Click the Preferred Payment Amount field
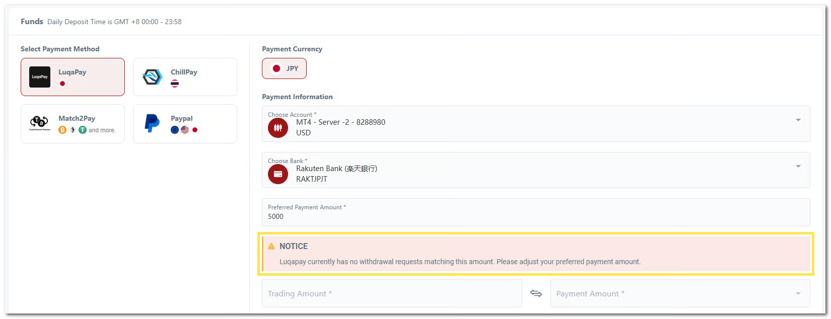Screen dimensions: 831x319 [535, 216]
